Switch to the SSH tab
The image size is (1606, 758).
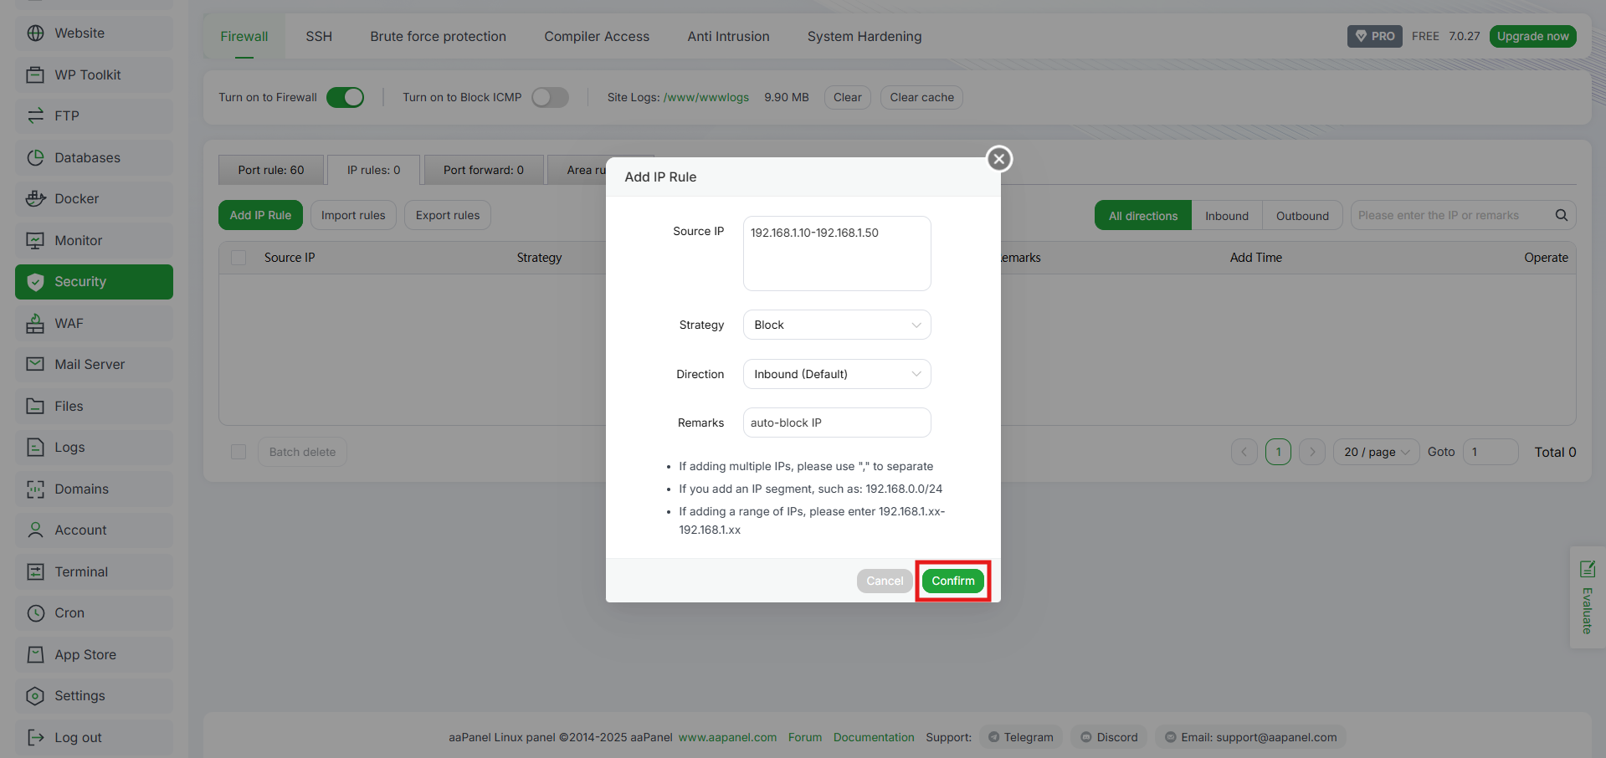319,36
